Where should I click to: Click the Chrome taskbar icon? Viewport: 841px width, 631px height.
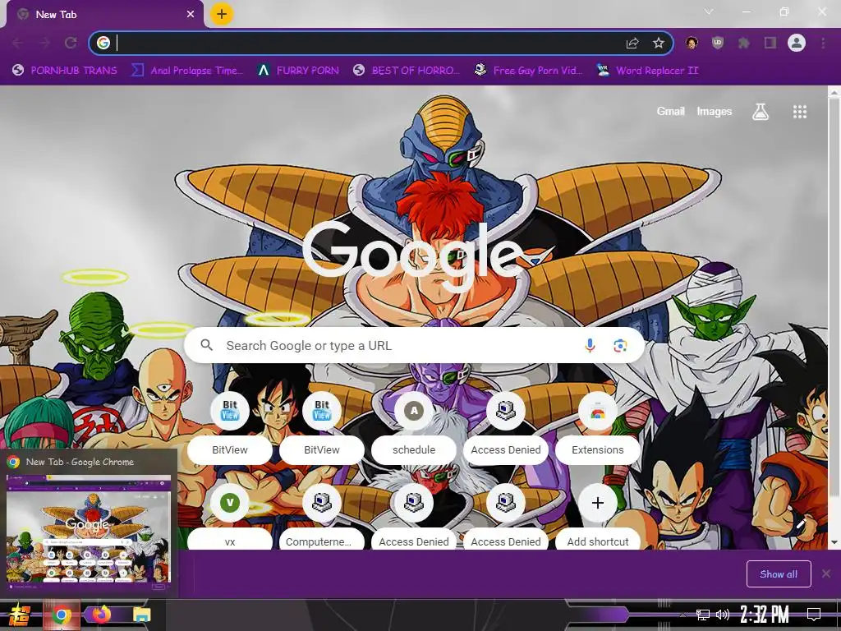coord(61,615)
